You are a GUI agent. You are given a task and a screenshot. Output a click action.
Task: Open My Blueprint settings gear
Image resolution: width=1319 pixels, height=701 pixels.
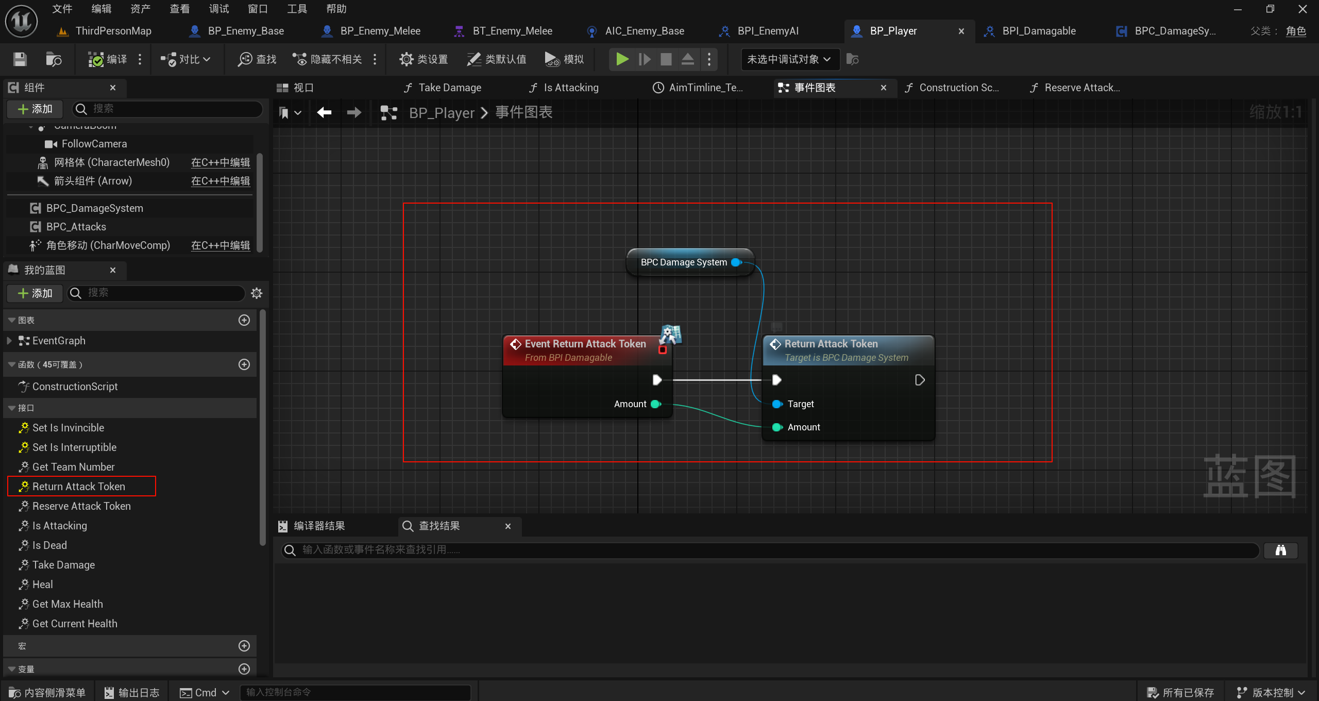click(257, 293)
